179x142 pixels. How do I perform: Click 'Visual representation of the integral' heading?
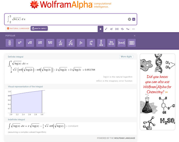[x=25, y=87]
